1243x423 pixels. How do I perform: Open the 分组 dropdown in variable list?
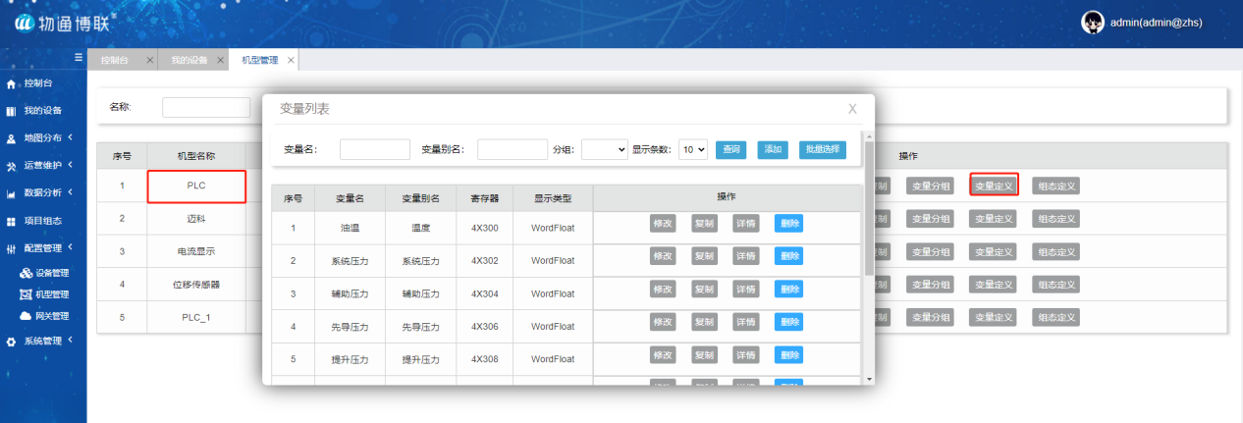[604, 149]
